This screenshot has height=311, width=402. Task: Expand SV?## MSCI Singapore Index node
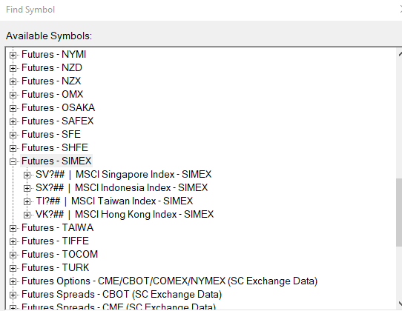coord(27,175)
